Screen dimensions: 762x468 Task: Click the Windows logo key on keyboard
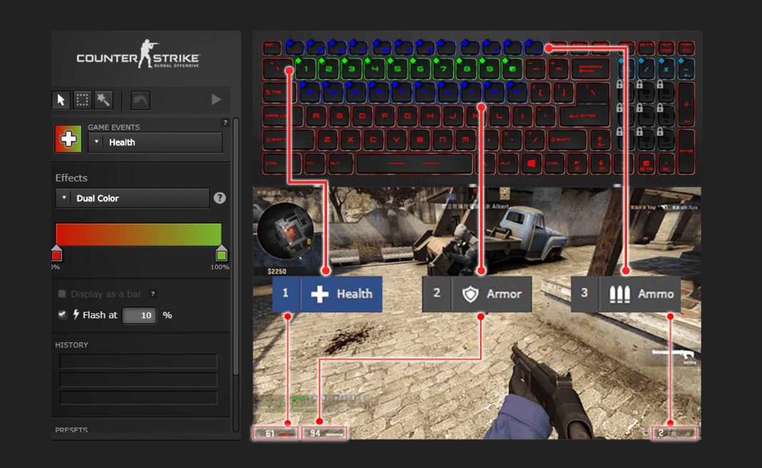point(531,164)
